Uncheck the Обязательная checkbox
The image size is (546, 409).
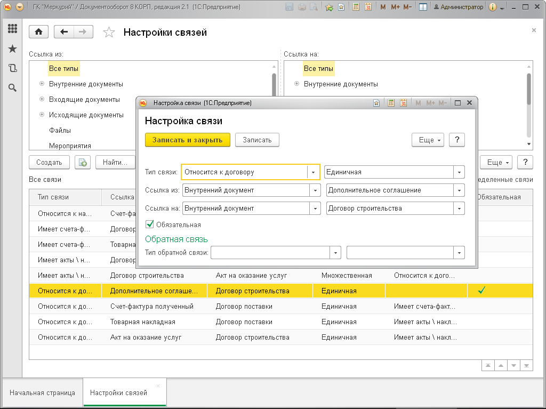tap(150, 224)
